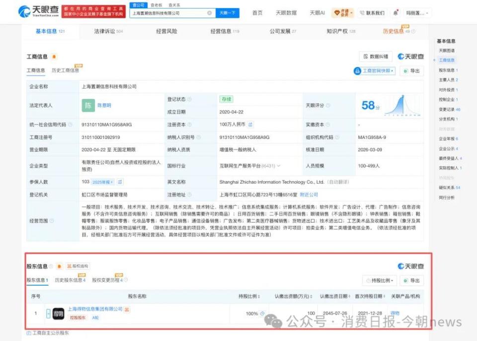The width and height of the screenshot is (477, 341).
Task: Switch to the 公司发展 tab
Action: click(x=283, y=31)
